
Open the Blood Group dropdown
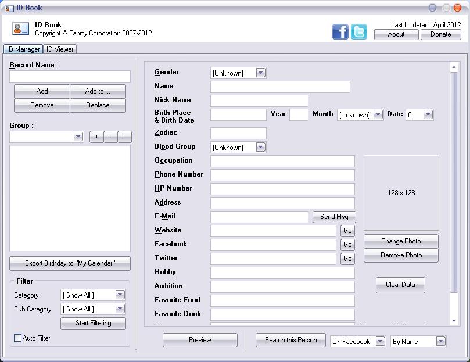point(260,148)
